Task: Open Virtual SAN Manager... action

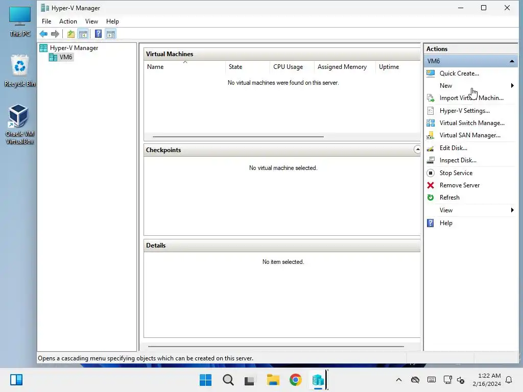Action: tap(470, 135)
